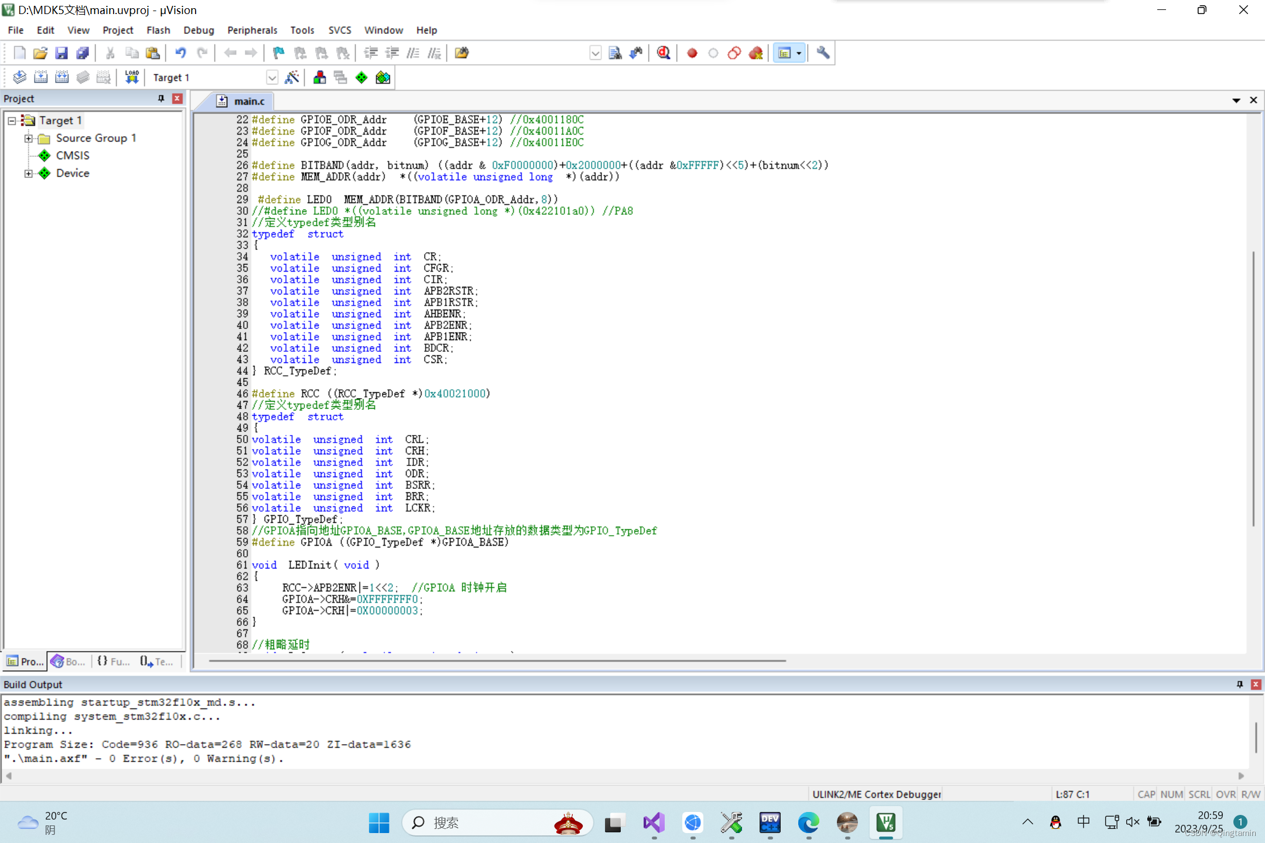Click the editor's horizontal scrollbar
The height and width of the screenshot is (843, 1265).
pyautogui.click(x=497, y=660)
